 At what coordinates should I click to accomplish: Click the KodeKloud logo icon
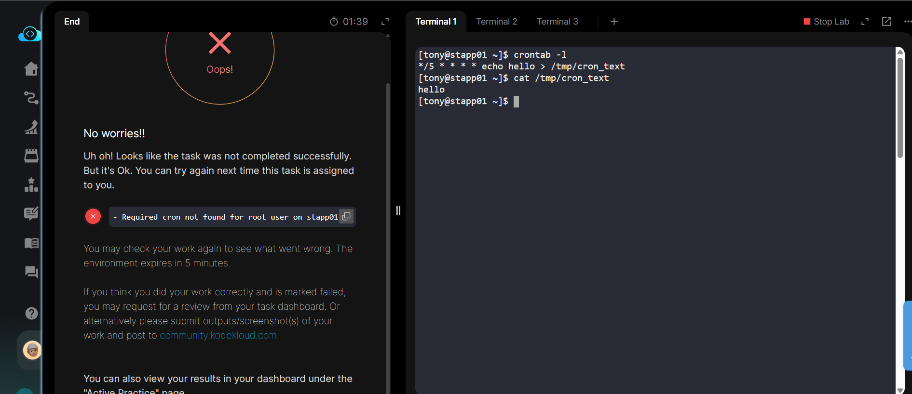tap(29, 34)
